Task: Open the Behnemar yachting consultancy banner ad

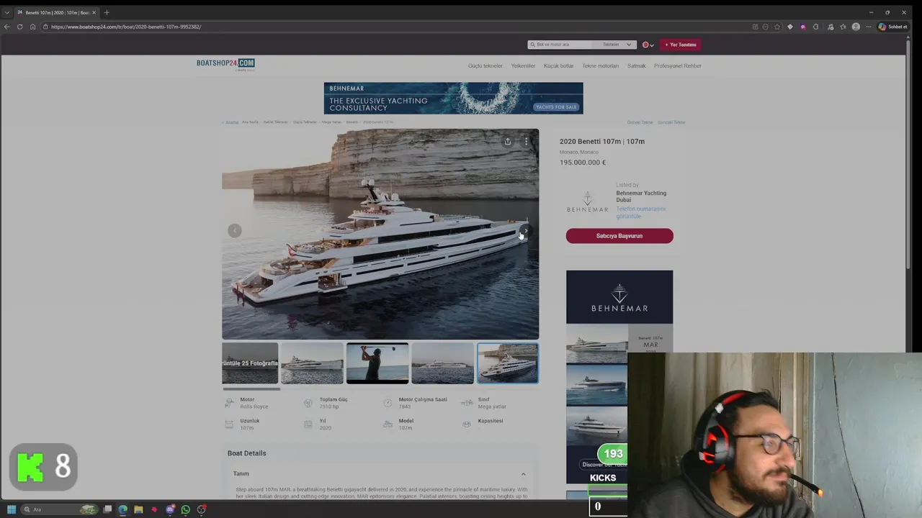Action: click(453, 98)
